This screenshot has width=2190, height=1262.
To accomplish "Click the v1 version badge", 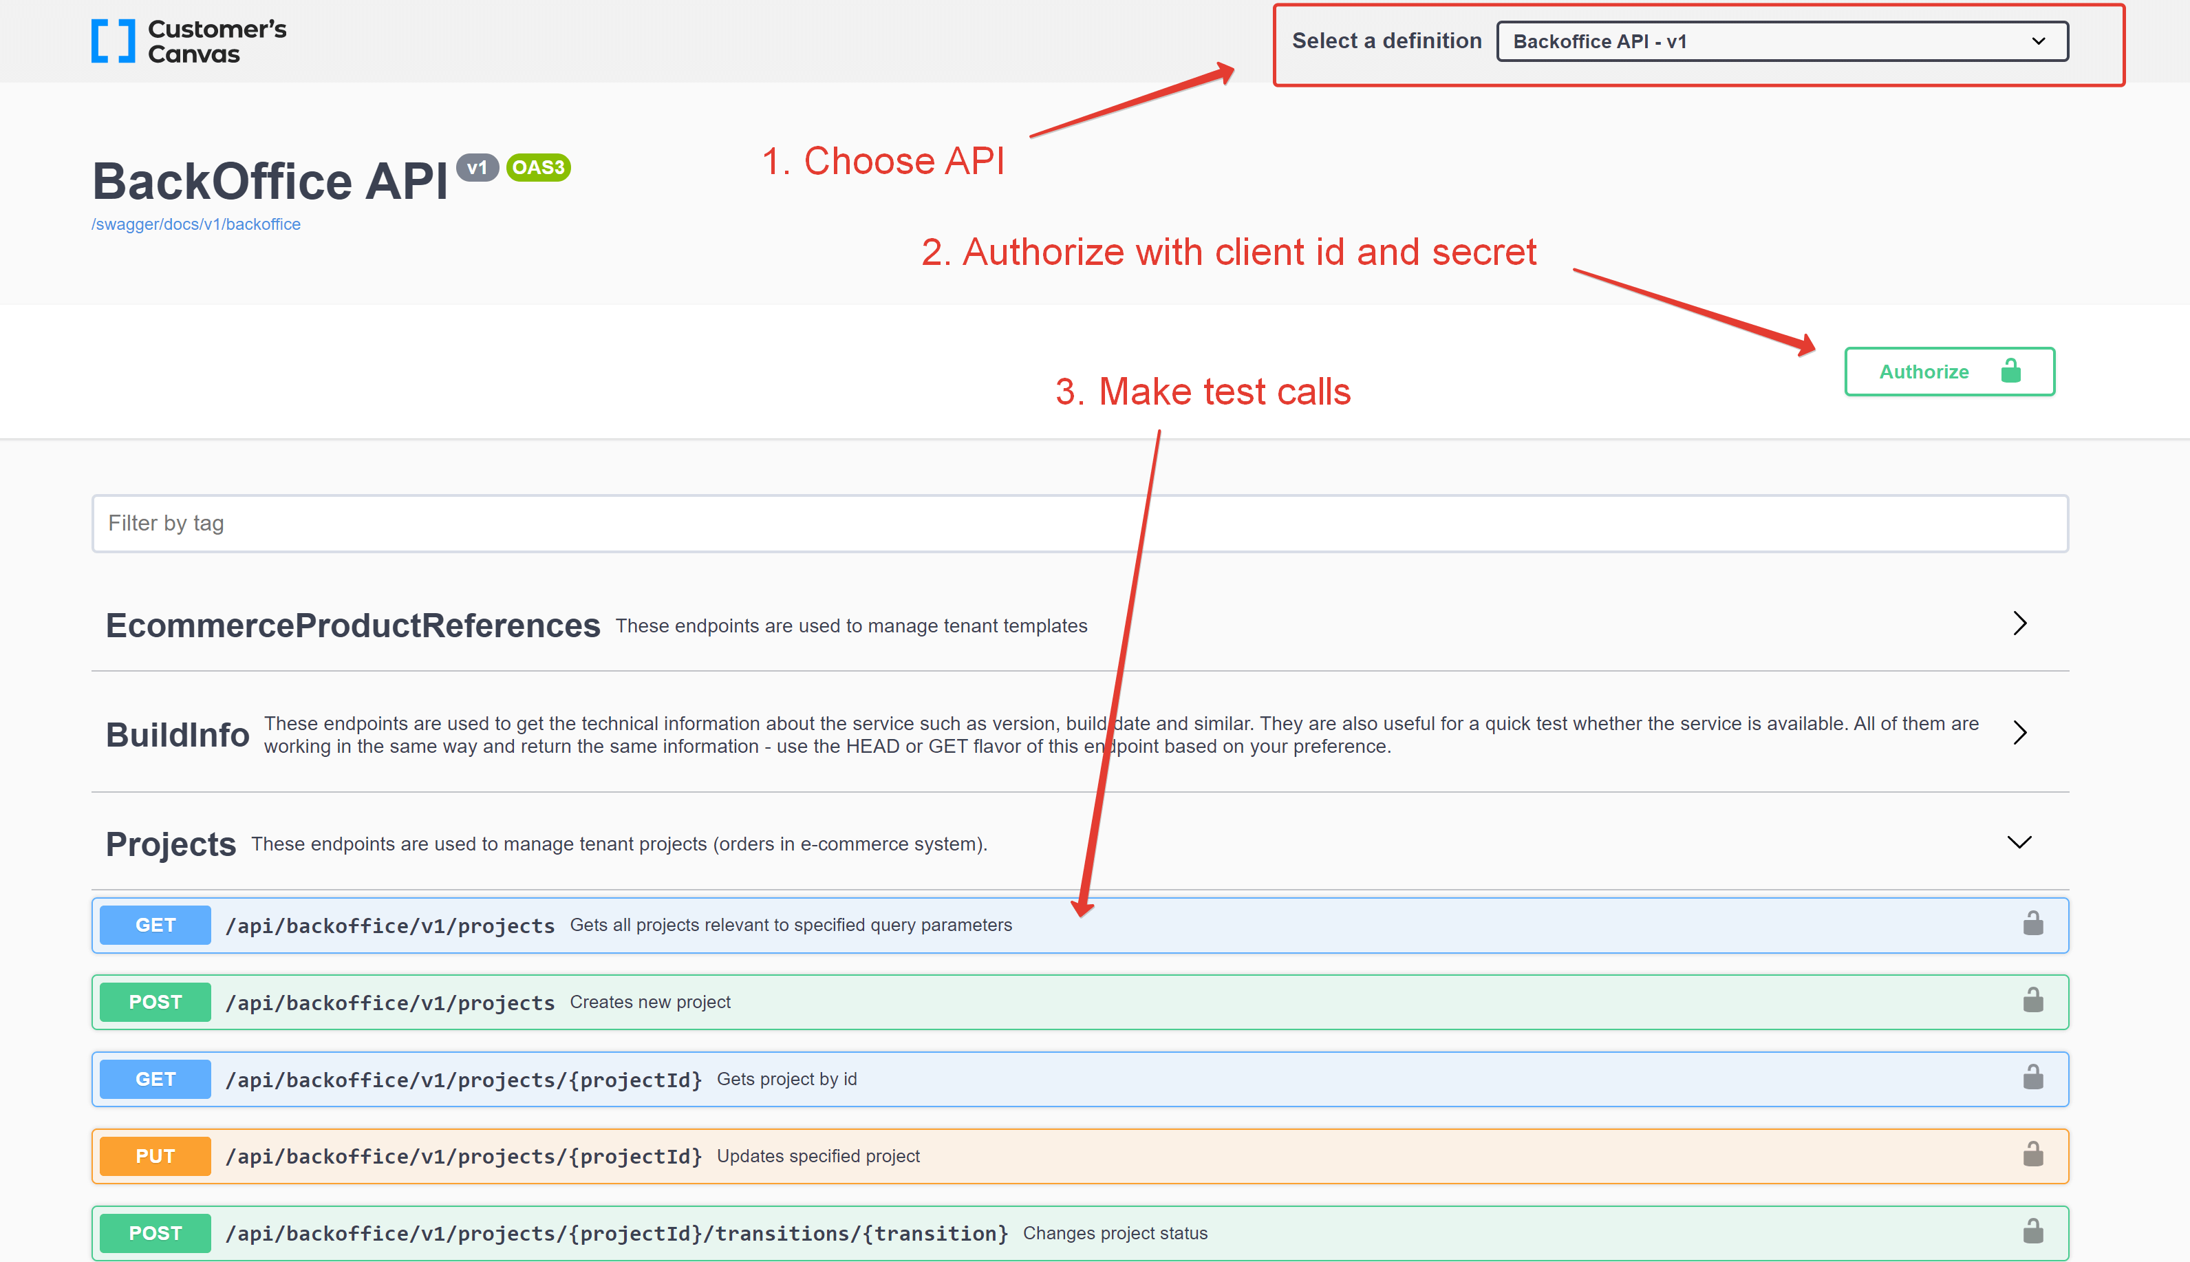I will tap(477, 167).
